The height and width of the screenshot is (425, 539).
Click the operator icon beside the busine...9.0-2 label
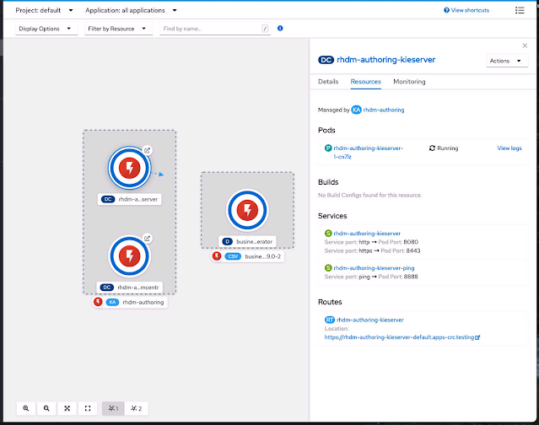point(217,256)
